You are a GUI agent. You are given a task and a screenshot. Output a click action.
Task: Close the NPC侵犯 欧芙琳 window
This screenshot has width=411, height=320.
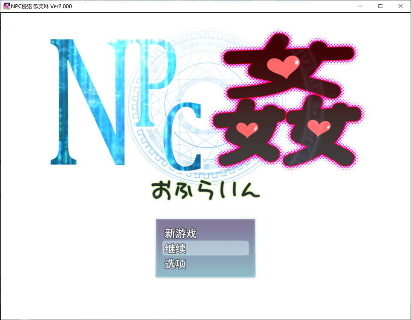400,6
